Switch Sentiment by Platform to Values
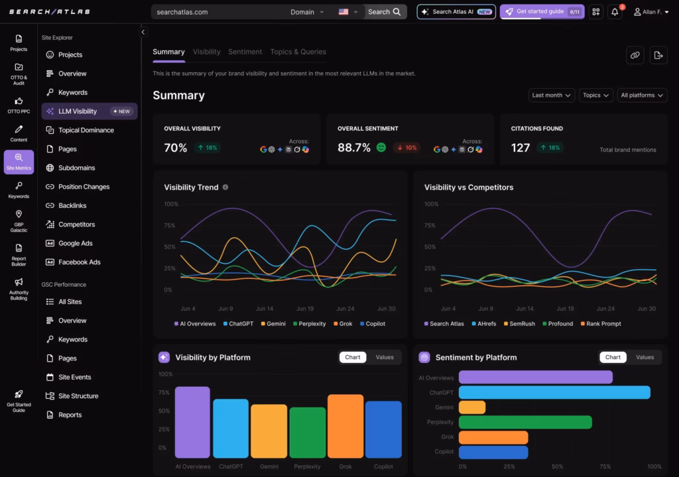Image resolution: width=679 pixels, height=477 pixels. [645, 357]
